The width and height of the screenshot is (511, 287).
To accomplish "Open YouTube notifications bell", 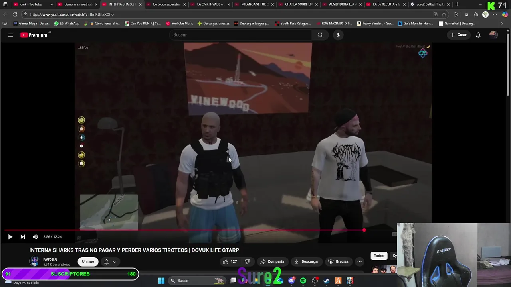I will pyautogui.click(x=478, y=35).
